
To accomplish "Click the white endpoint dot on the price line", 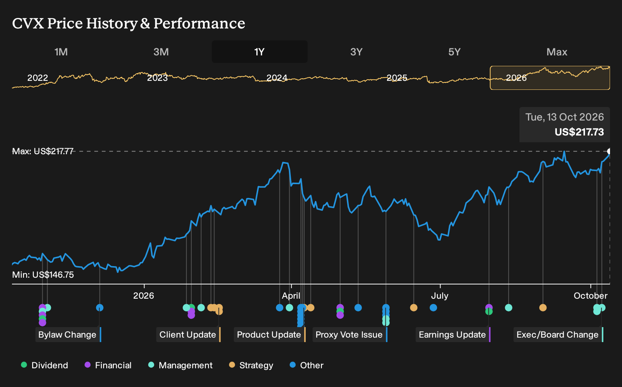I will click(609, 151).
